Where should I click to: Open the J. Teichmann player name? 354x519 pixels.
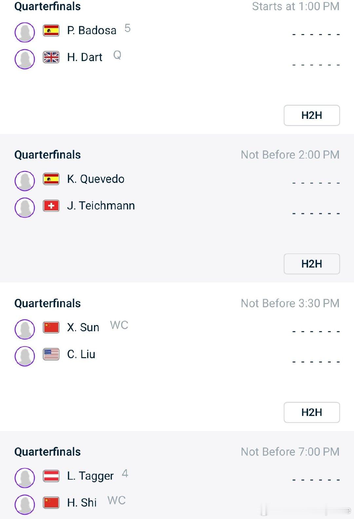point(101,205)
